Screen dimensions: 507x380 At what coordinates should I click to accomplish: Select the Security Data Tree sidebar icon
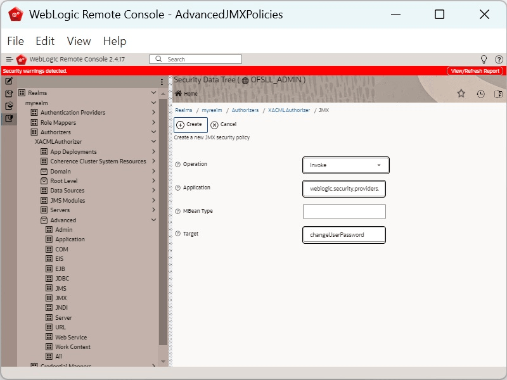pyautogui.click(x=9, y=118)
